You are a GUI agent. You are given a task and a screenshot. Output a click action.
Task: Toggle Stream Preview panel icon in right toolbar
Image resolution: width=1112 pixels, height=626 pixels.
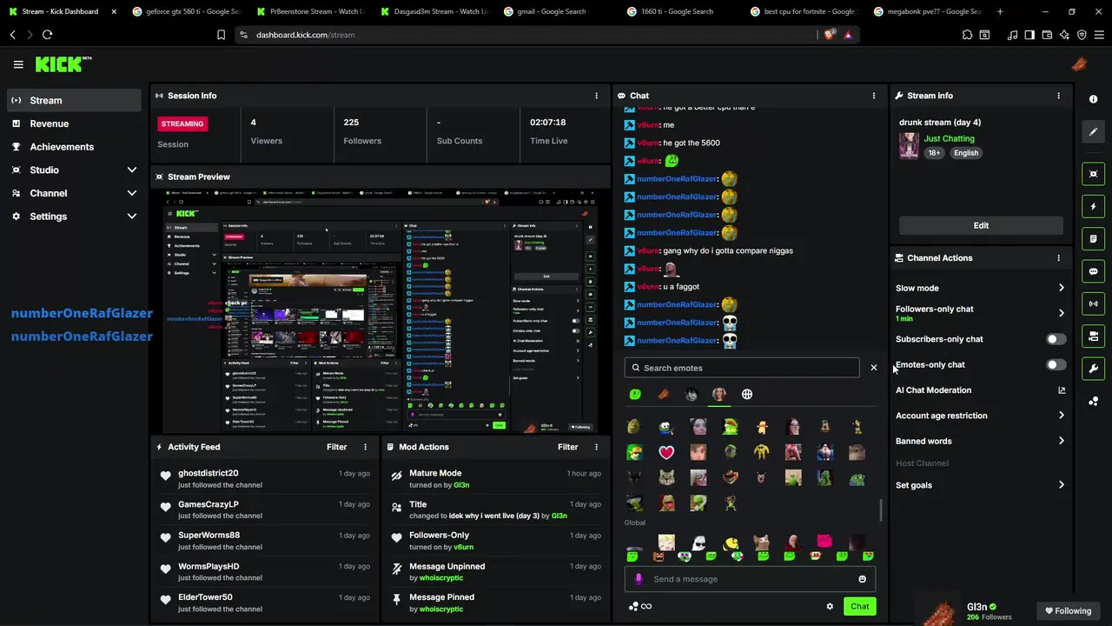tap(1093, 174)
